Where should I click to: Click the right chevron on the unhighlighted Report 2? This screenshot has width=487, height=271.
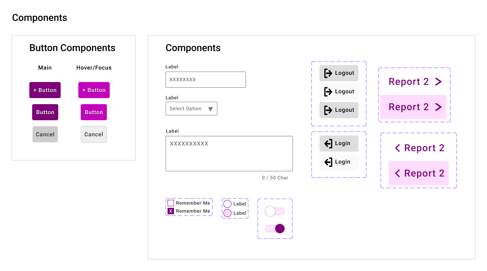click(x=438, y=82)
